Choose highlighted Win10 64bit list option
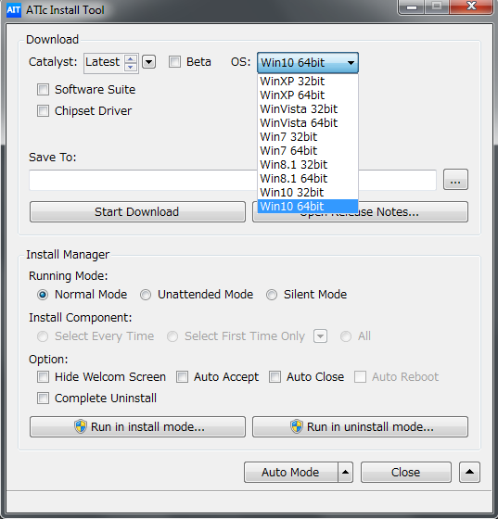The width and height of the screenshot is (498, 519). (x=308, y=206)
